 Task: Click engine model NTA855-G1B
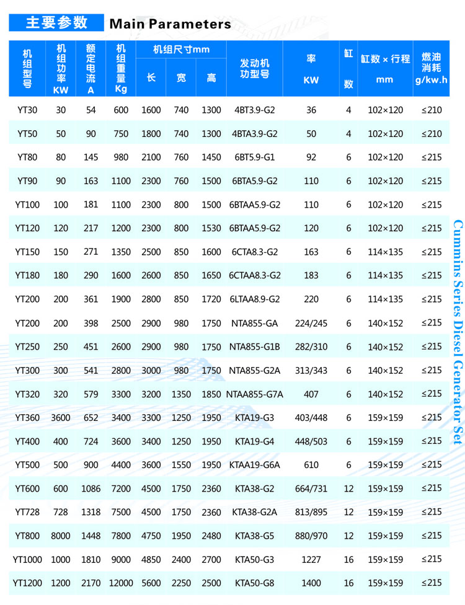[x=255, y=347]
